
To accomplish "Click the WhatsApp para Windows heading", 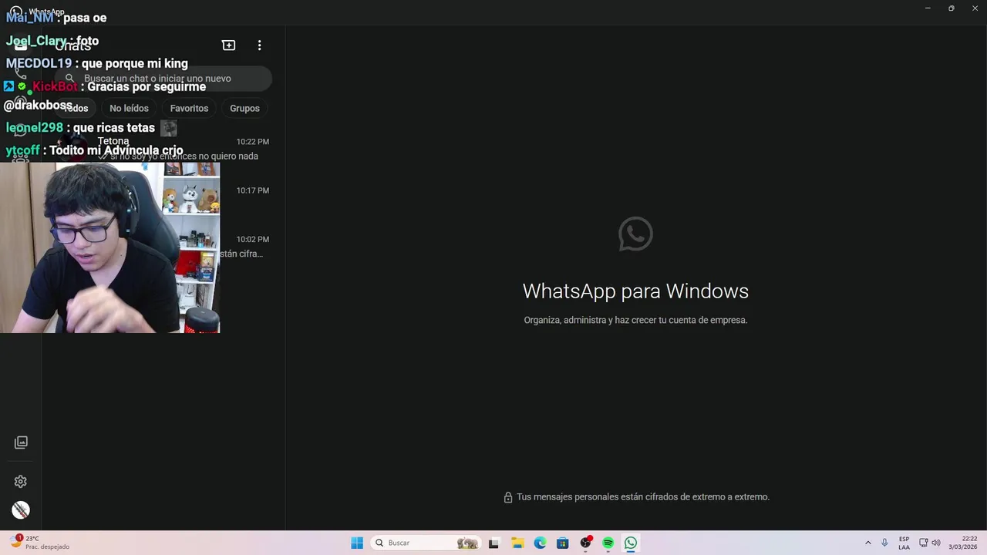I will click(635, 291).
